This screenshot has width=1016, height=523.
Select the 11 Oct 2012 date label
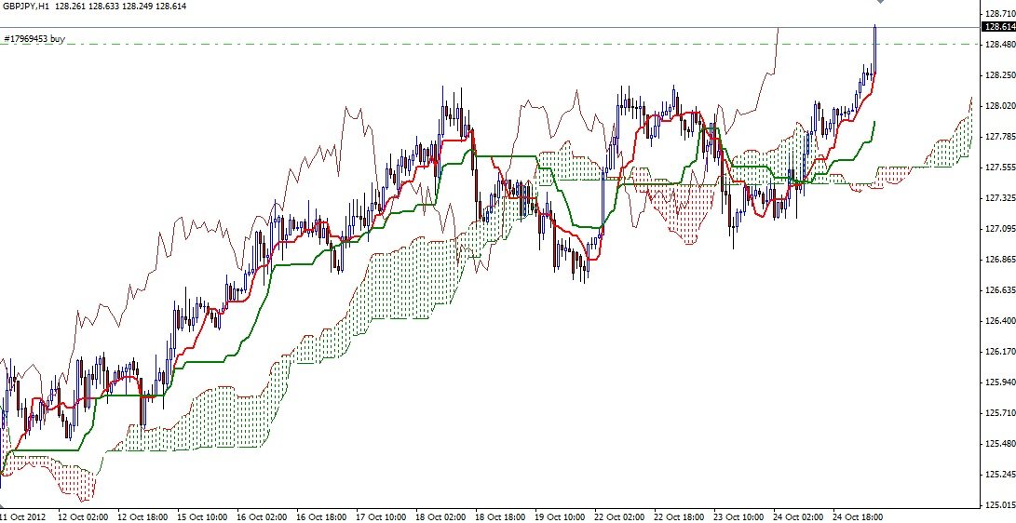22,517
